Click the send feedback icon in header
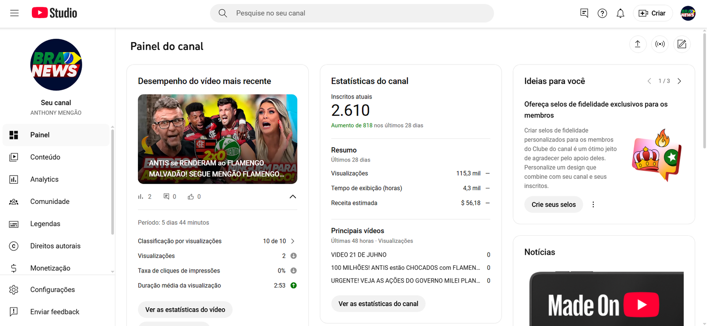This screenshot has height=326, width=707. pyautogui.click(x=584, y=13)
